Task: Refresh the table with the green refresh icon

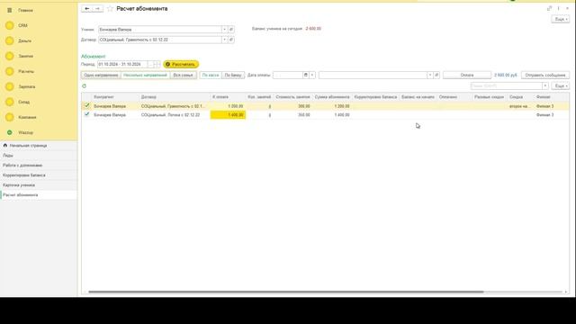Action: tap(84, 86)
